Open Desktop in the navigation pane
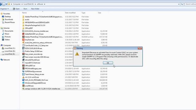The image size is (196, 110). [x=8, y=16]
